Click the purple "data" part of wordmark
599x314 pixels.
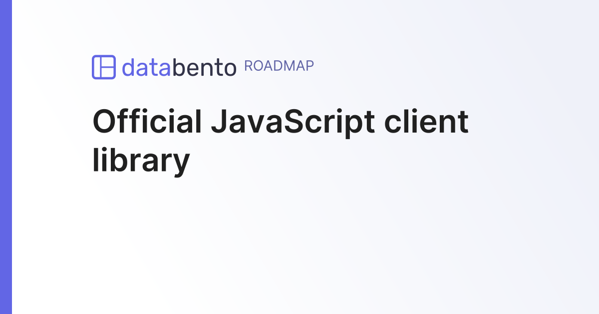pos(147,67)
